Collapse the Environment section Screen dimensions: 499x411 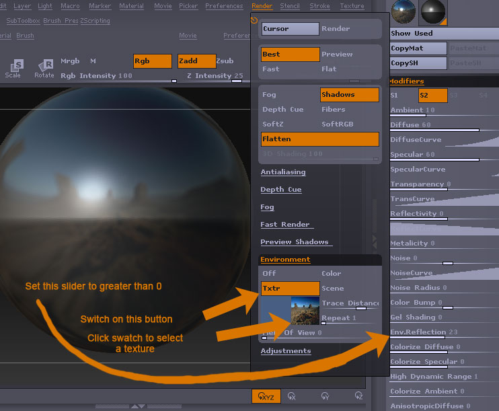[x=285, y=260]
